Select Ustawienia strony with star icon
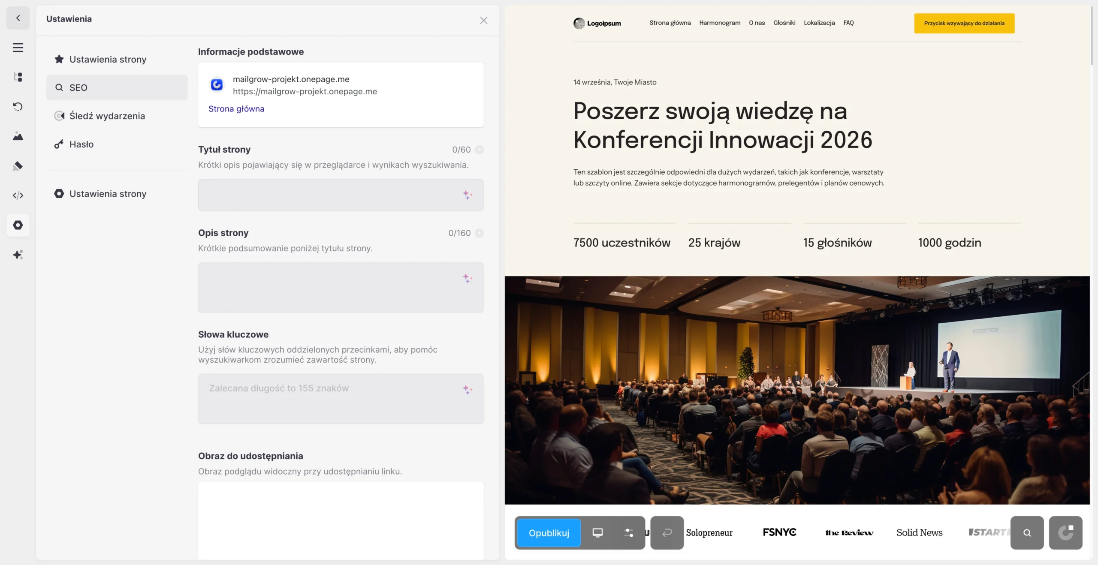Viewport: 1098px width, 565px height. [x=117, y=59]
